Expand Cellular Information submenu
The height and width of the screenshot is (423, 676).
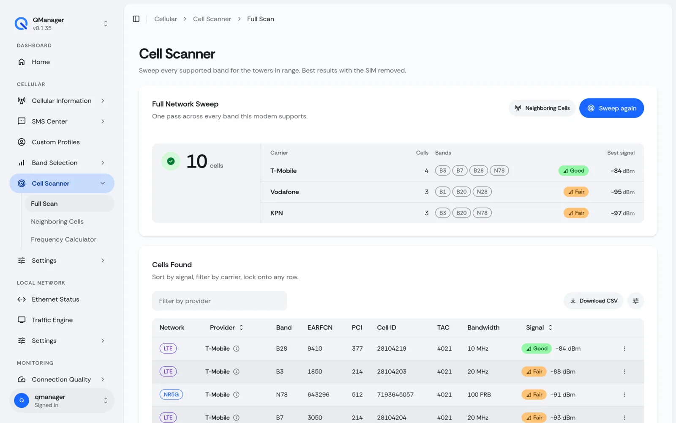pos(62,101)
